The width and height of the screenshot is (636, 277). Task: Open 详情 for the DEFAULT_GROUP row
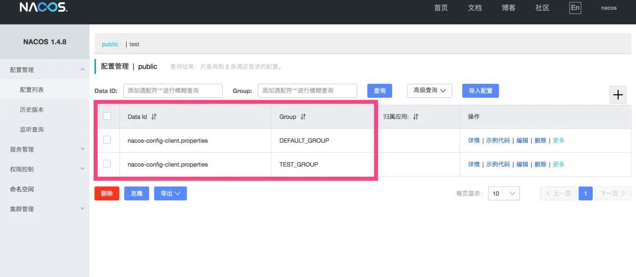tap(473, 140)
